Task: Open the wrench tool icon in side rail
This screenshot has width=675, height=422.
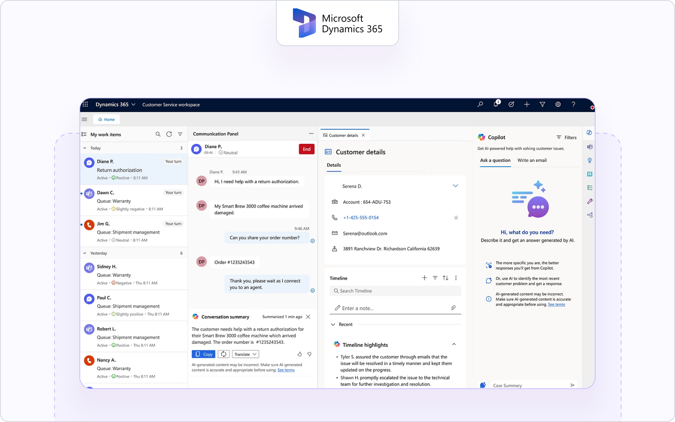Action: (x=589, y=202)
